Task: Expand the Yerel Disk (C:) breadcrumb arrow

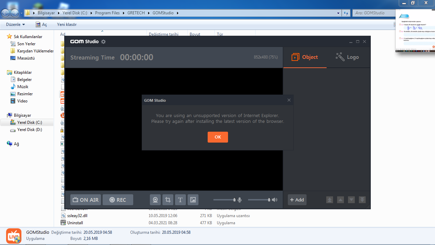Action: [91, 13]
